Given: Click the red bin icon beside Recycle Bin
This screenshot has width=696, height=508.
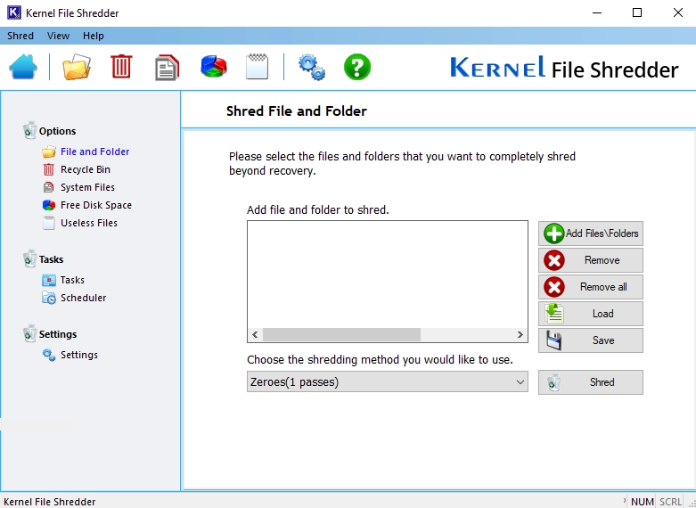Looking at the screenshot, I should coord(48,169).
